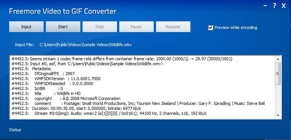Minimize the converter window
Image resolution: width=291 pixels, height=140 pixels.
[265, 6]
